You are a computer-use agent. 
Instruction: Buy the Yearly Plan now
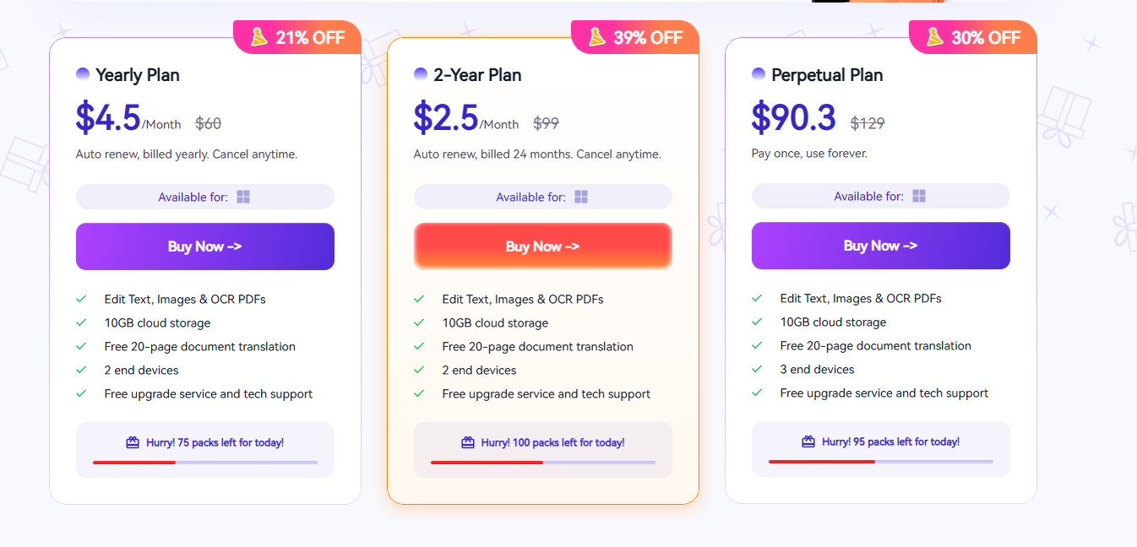pyautogui.click(x=205, y=246)
